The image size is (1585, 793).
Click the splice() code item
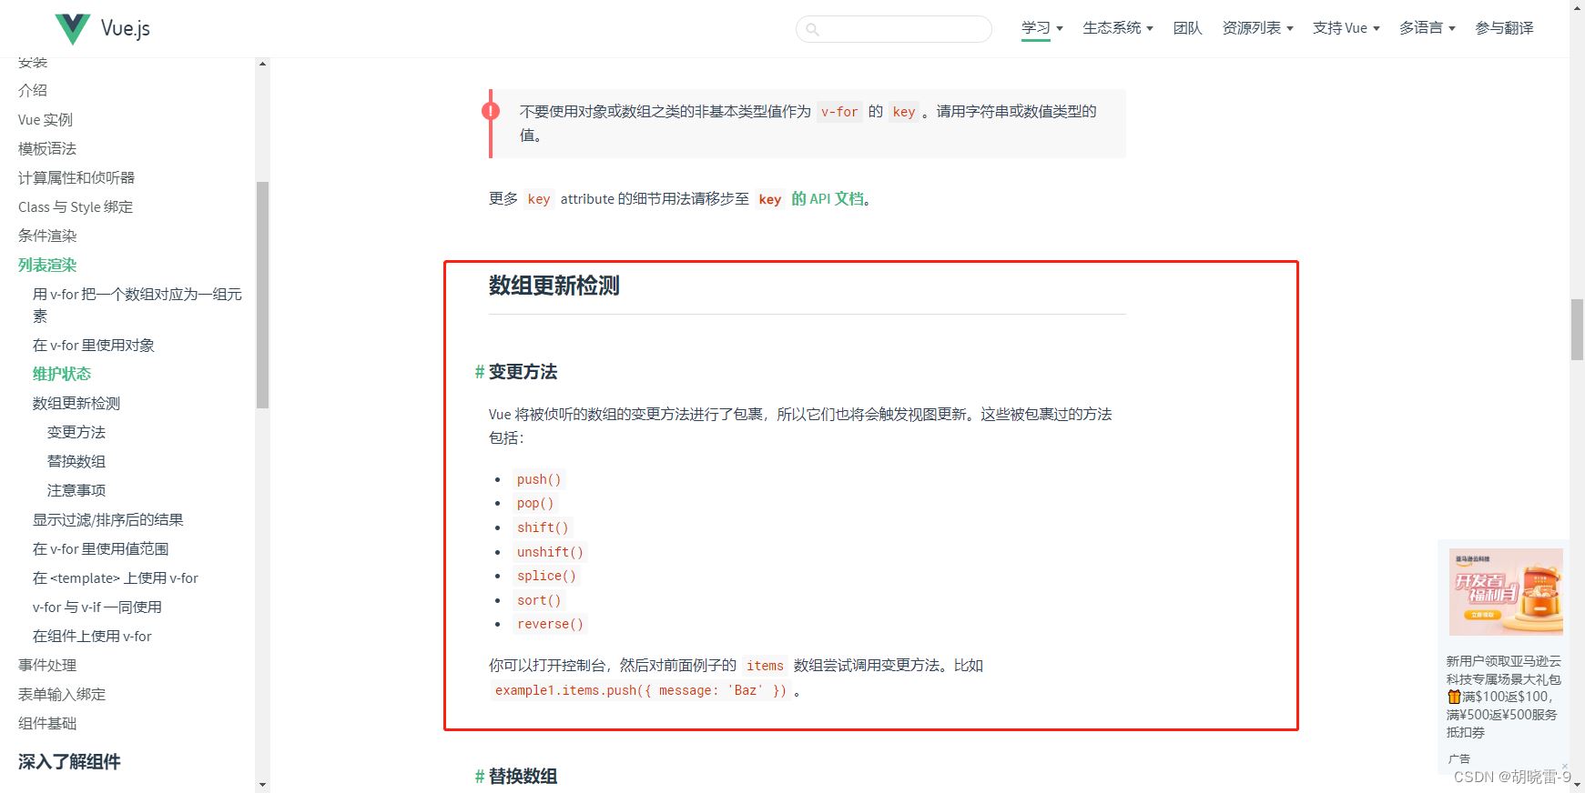[x=546, y=576]
